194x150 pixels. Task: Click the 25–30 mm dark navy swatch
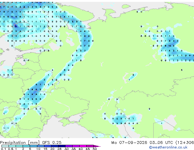pos(62,146)
